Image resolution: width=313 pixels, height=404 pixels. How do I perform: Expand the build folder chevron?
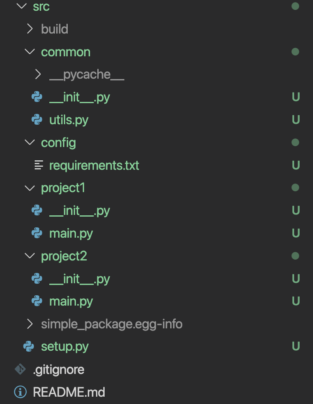point(30,29)
